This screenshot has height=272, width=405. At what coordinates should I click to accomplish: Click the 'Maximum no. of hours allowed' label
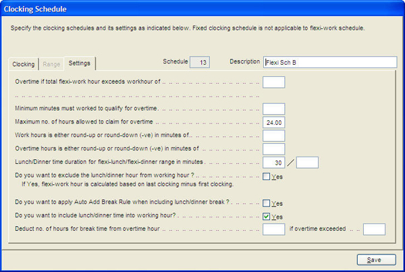click(84, 121)
